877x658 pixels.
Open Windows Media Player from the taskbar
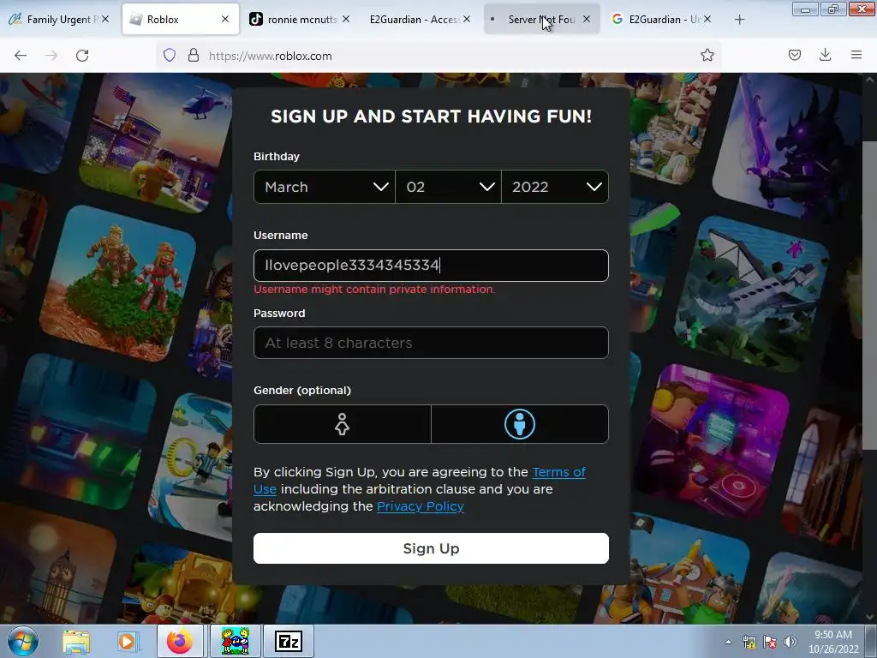click(127, 642)
